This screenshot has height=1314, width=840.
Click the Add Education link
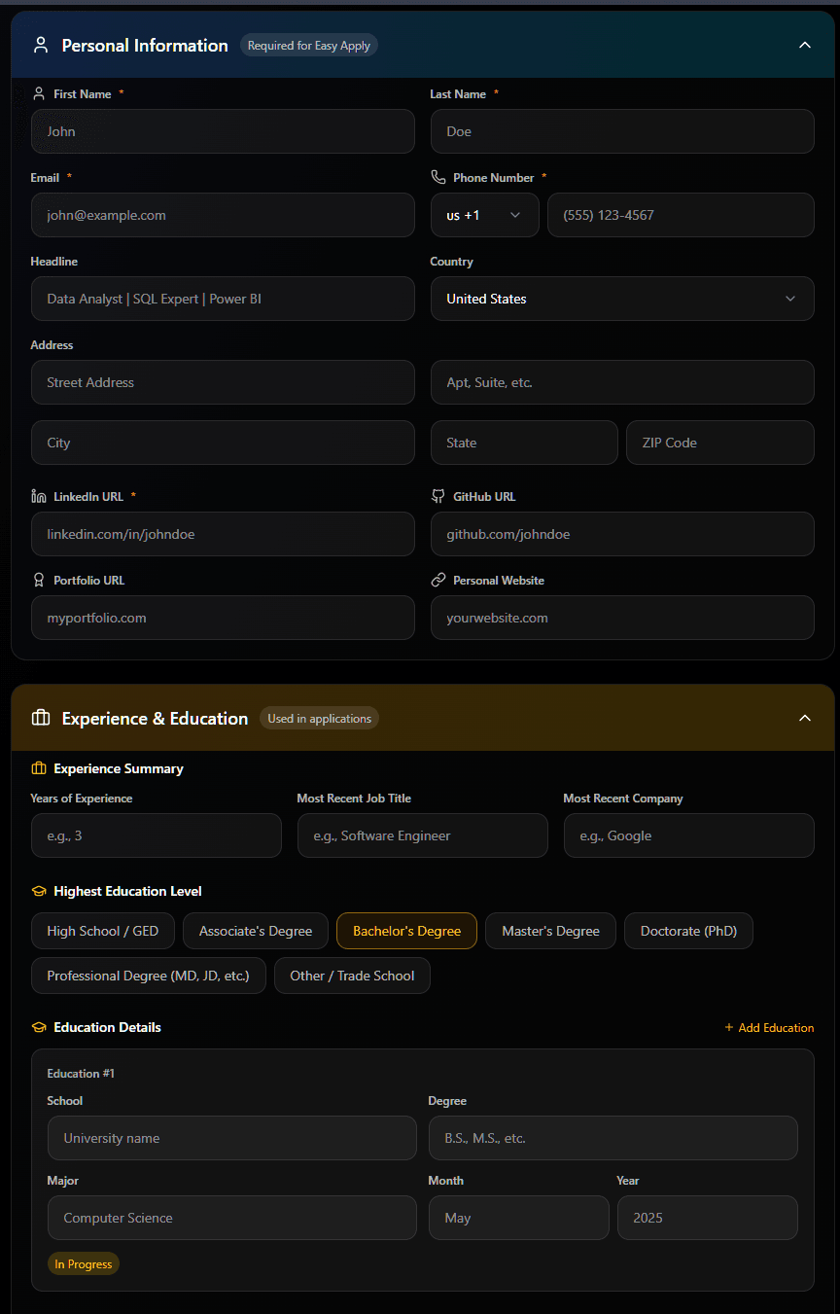[x=769, y=1027]
